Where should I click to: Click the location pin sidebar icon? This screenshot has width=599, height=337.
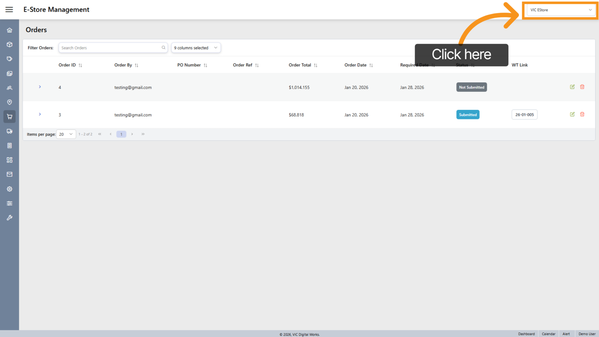click(10, 102)
